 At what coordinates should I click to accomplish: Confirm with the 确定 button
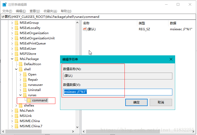pos(136,102)
